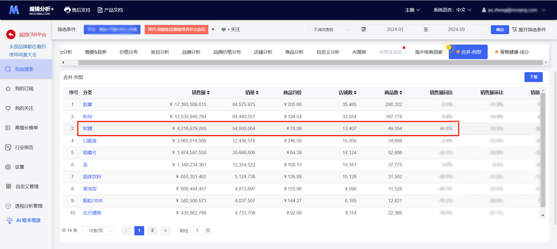Sort by 销售额 column arrows
This screenshot has height=249, width=557.
coord(208,92)
